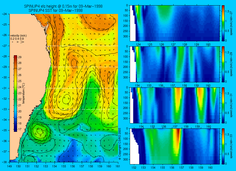Click the "161" longitude axis label on map
Image resolution: width=236 pixels, height=171 pixels.
coord(118,166)
